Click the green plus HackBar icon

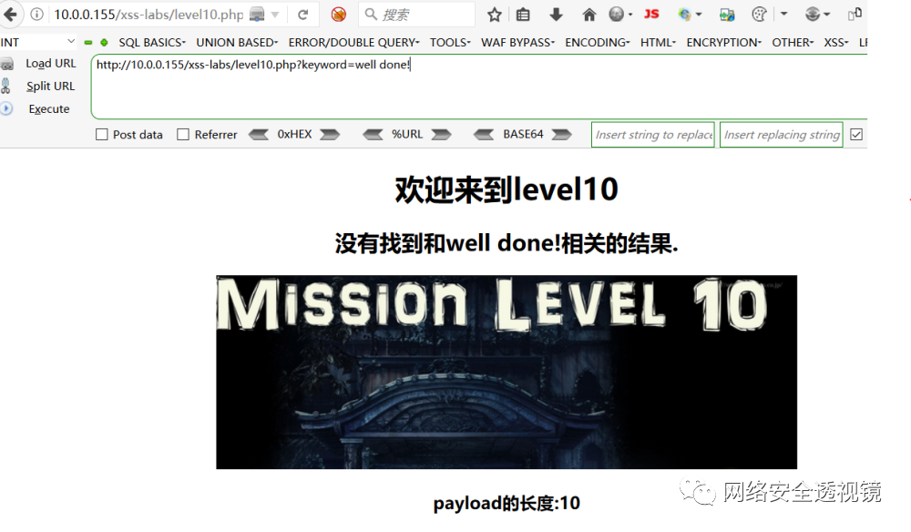pos(104,43)
